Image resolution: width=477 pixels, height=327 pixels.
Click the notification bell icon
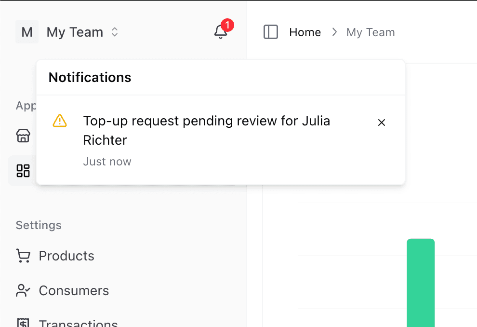click(220, 32)
